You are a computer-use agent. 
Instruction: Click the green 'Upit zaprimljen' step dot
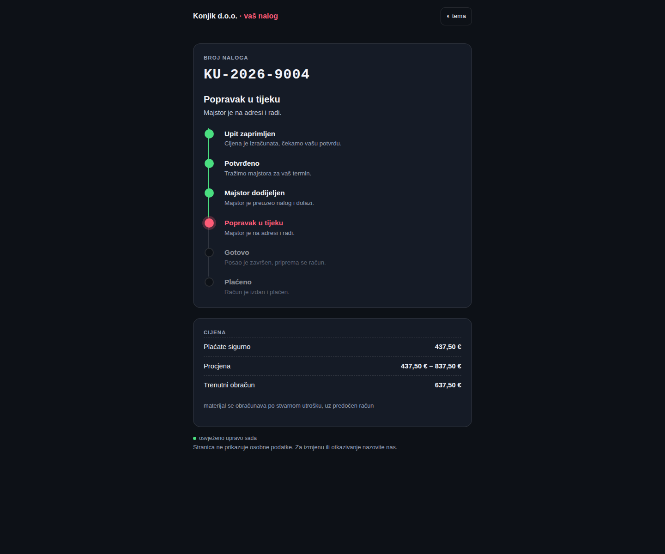pos(209,134)
